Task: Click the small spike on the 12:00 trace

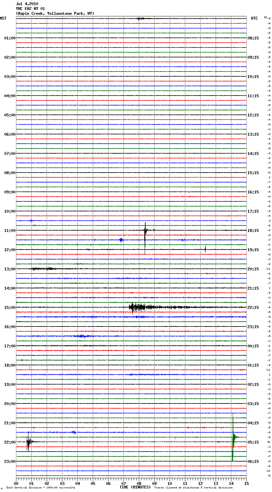Action: [205, 249]
